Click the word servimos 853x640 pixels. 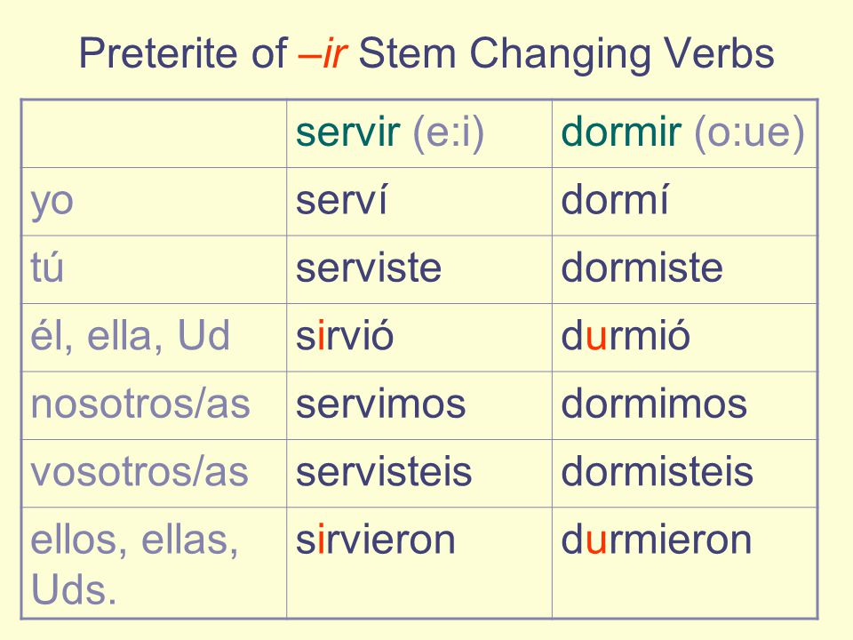[381, 404]
